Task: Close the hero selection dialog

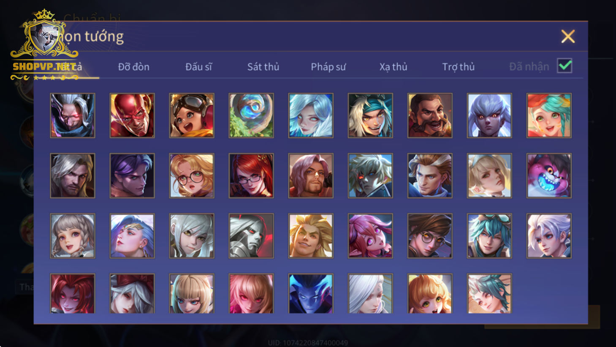Action: [x=568, y=36]
